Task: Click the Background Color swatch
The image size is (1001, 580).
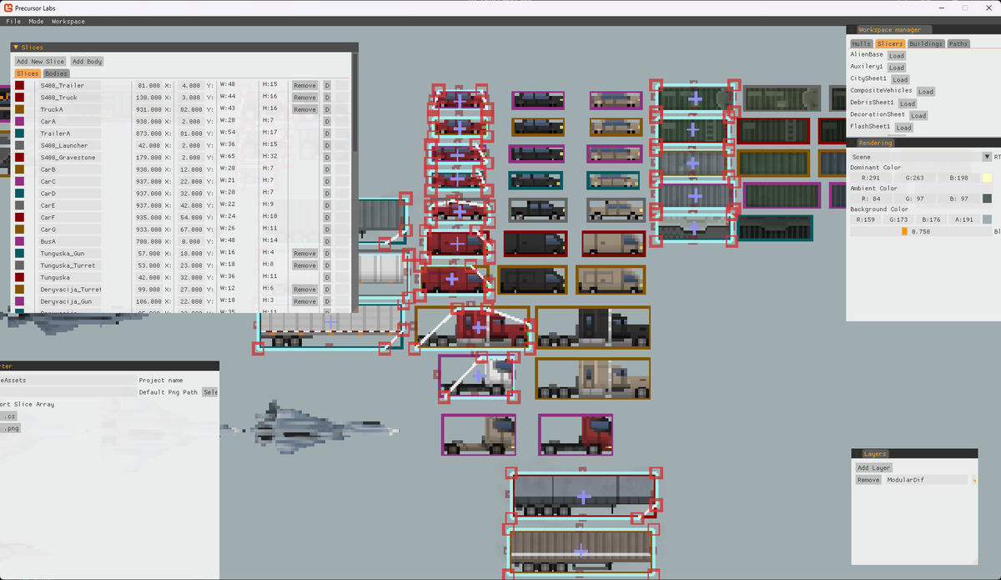Action: click(x=987, y=220)
